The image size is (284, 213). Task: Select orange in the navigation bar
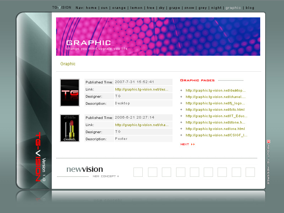coord(119,8)
